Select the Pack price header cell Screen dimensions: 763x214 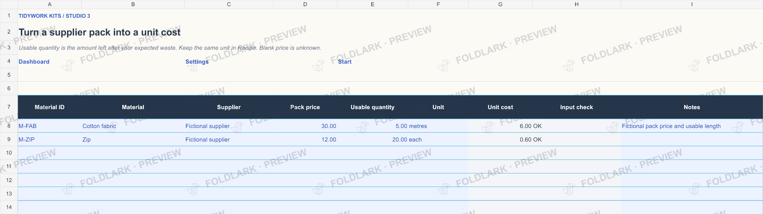tap(305, 107)
